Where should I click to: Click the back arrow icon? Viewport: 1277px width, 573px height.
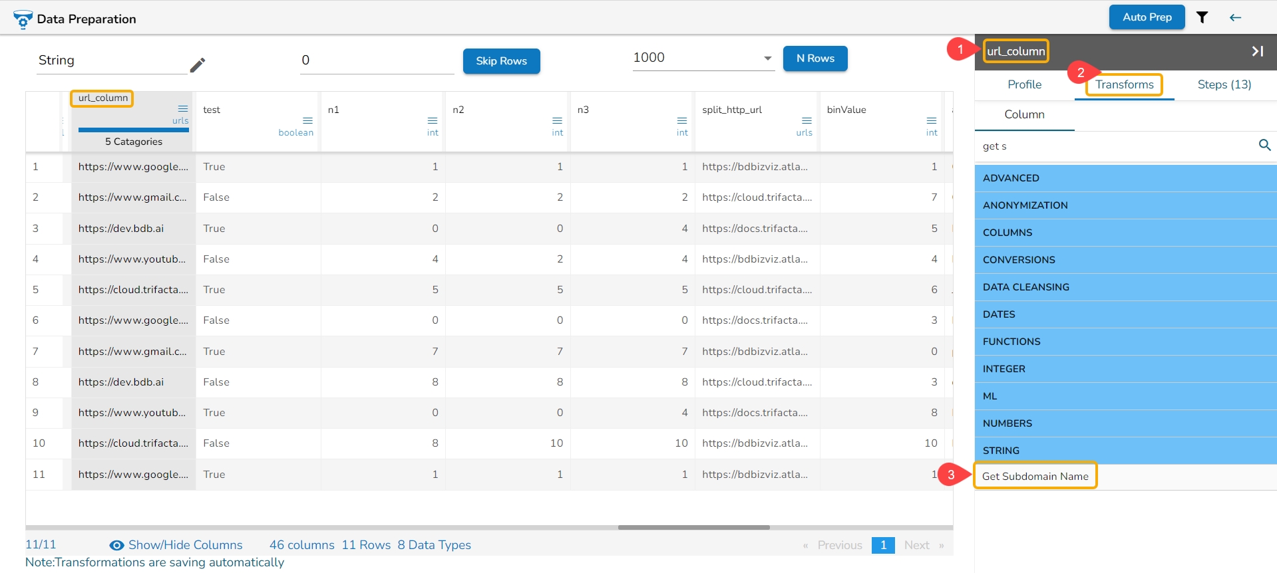pos(1235,17)
